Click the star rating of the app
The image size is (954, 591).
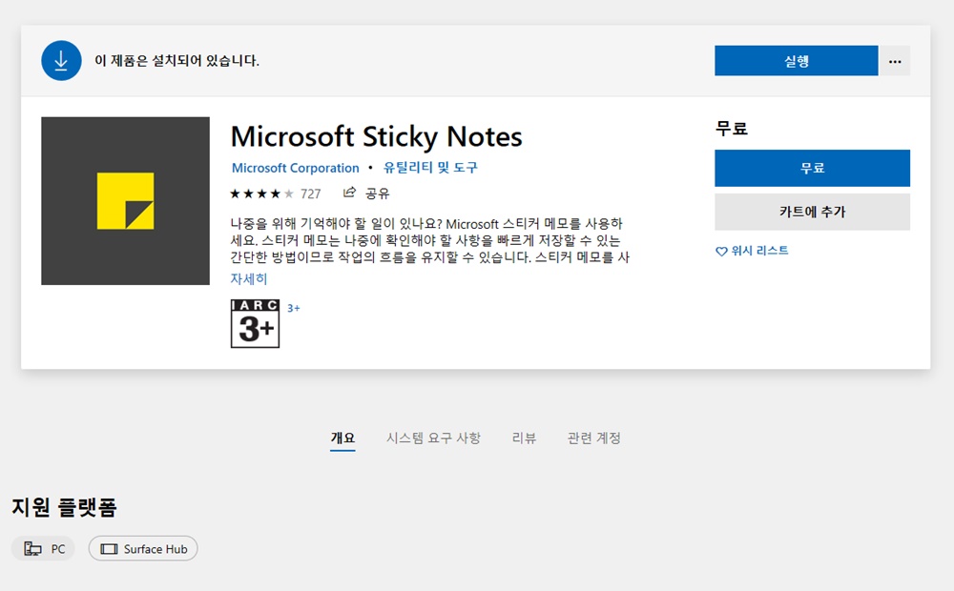point(261,194)
